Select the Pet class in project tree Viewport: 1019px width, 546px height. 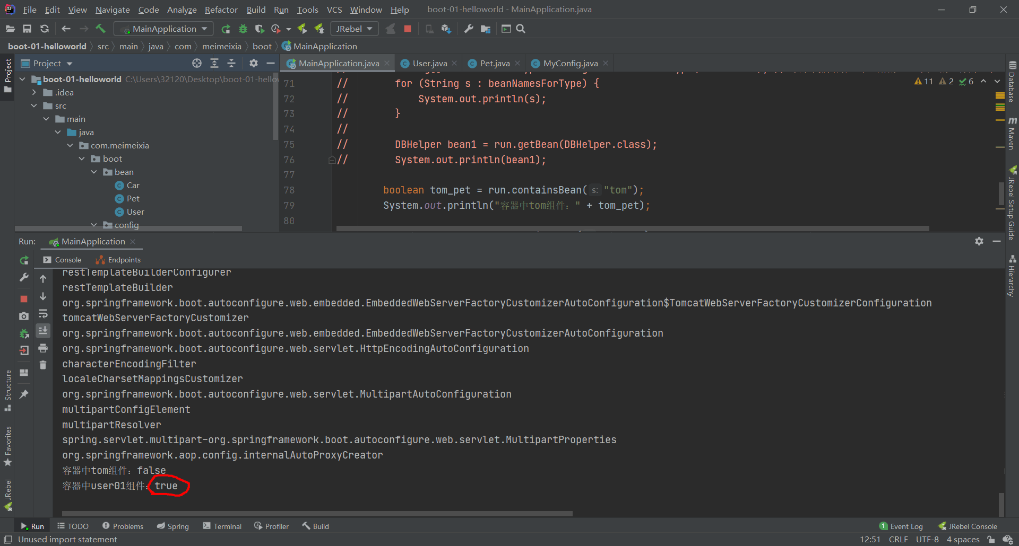(x=127, y=198)
